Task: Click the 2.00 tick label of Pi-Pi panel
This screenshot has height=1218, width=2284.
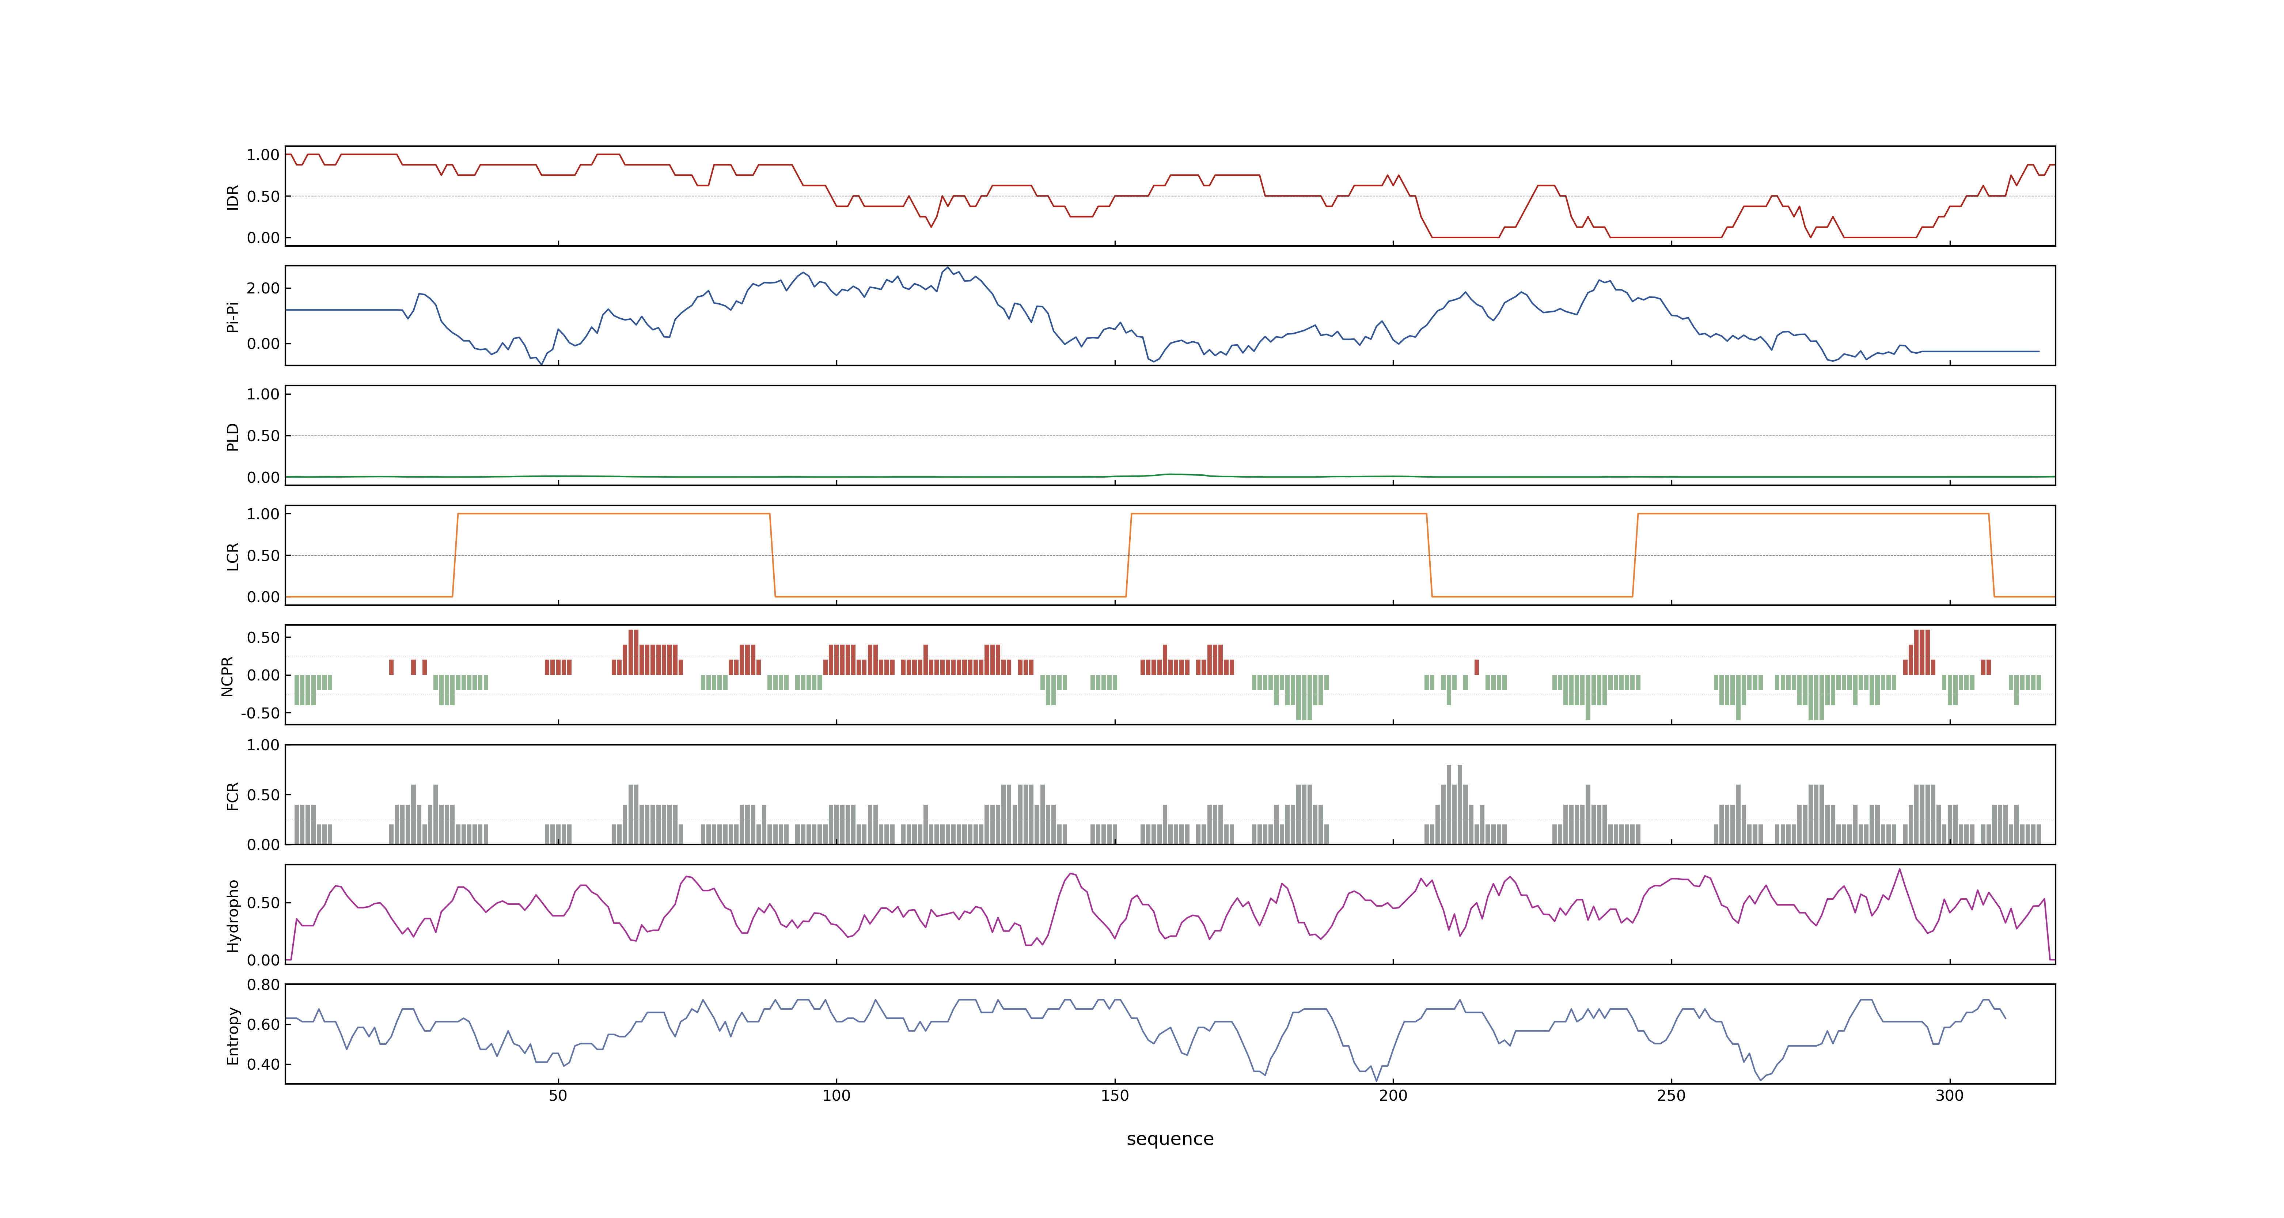Action: 263,288
